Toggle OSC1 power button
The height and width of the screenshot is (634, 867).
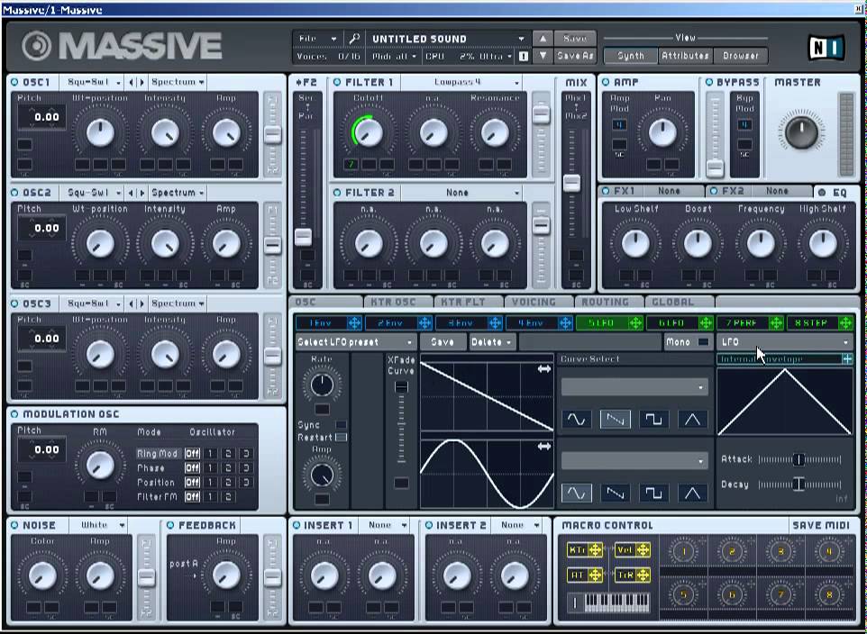pos(14,82)
